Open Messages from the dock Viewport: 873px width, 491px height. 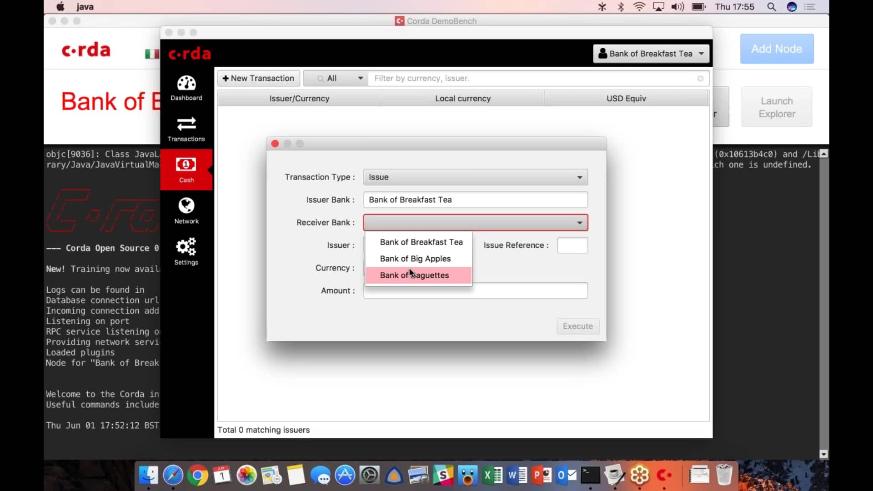click(321, 476)
